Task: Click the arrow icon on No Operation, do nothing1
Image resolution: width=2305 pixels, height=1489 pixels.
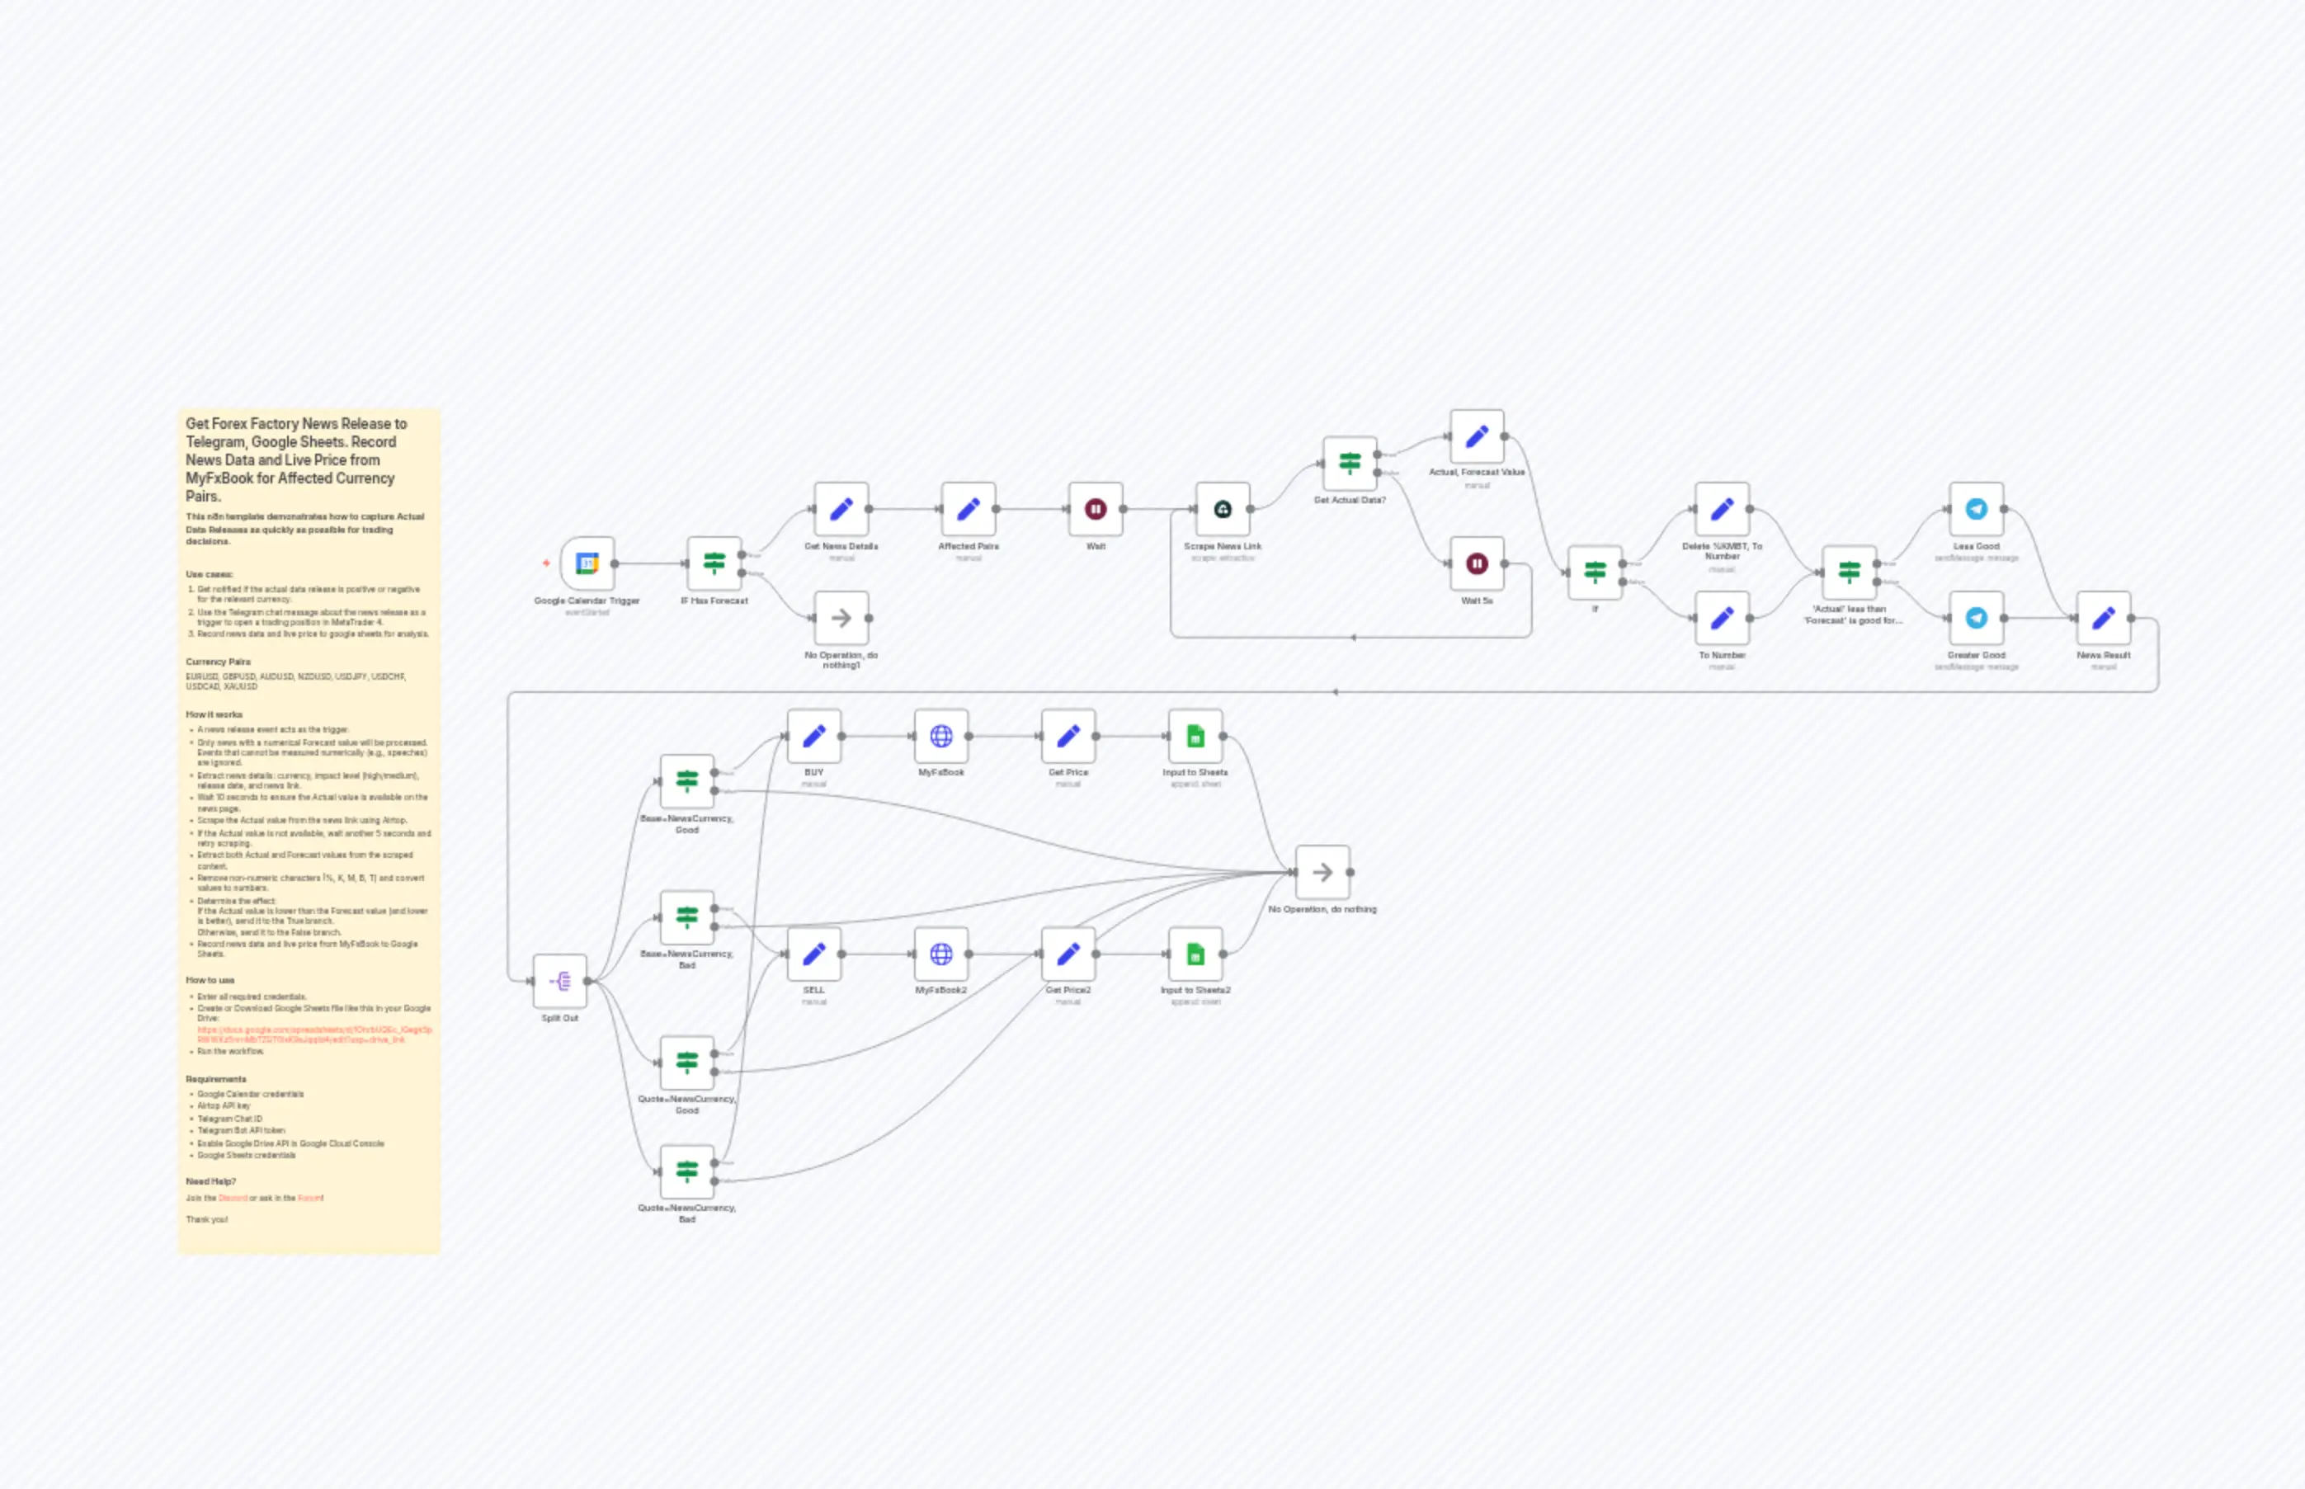Action: (841, 619)
